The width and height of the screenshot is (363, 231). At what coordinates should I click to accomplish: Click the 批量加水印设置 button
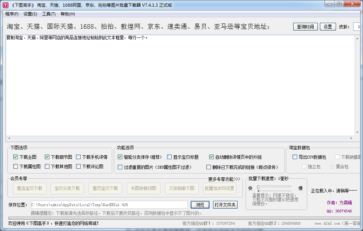(x=219, y=188)
